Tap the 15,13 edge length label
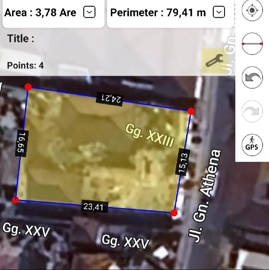Image resolution: width=269 pixels, height=270 pixels. 183,161
